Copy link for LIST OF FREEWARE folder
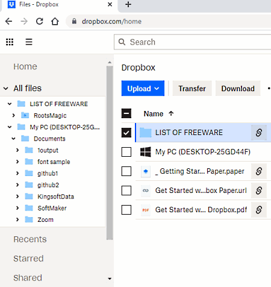Screen dimensions: 271x287 pyautogui.click(x=259, y=133)
